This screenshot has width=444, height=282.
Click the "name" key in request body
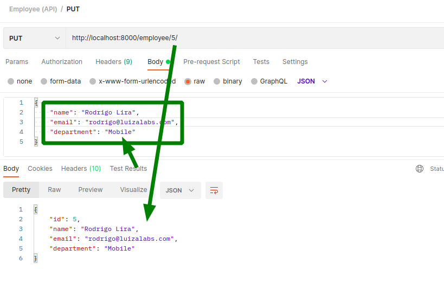click(x=61, y=112)
